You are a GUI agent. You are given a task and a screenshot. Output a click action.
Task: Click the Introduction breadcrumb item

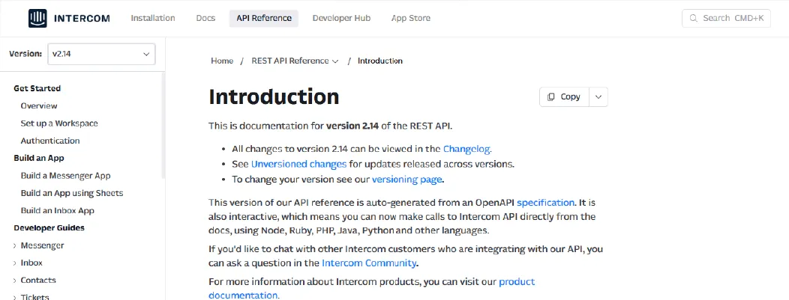(380, 61)
